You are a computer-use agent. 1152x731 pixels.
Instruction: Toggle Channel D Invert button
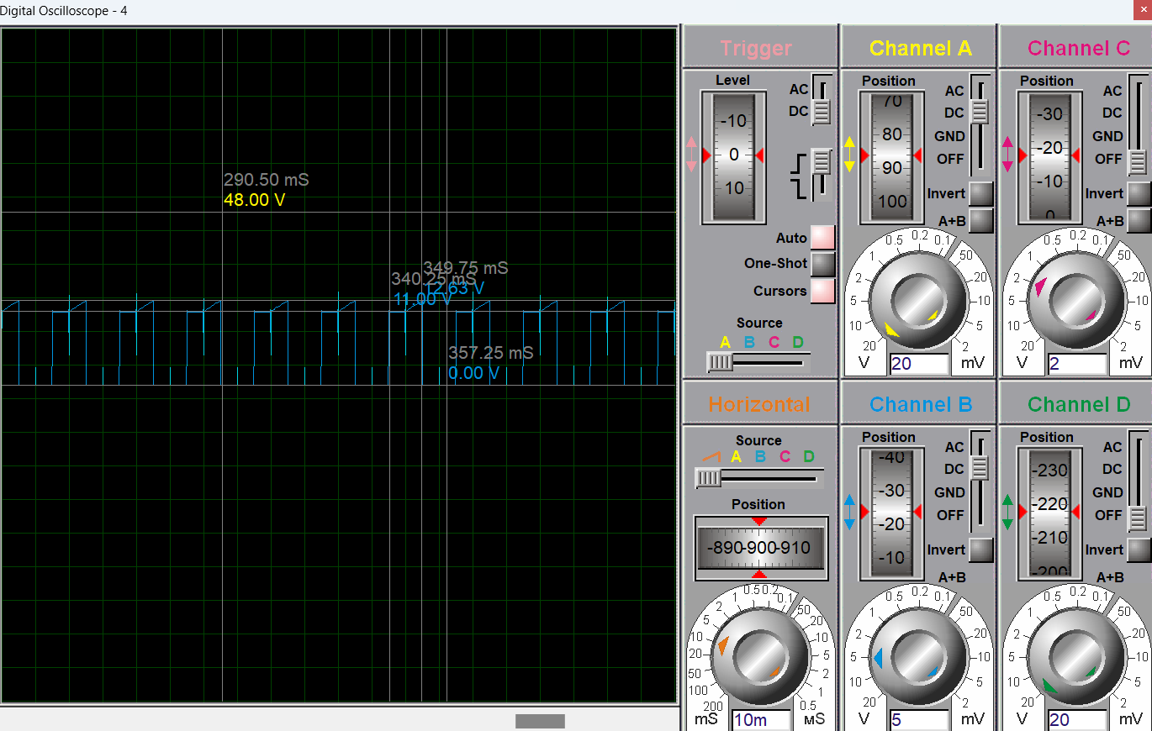[1139, 550]
